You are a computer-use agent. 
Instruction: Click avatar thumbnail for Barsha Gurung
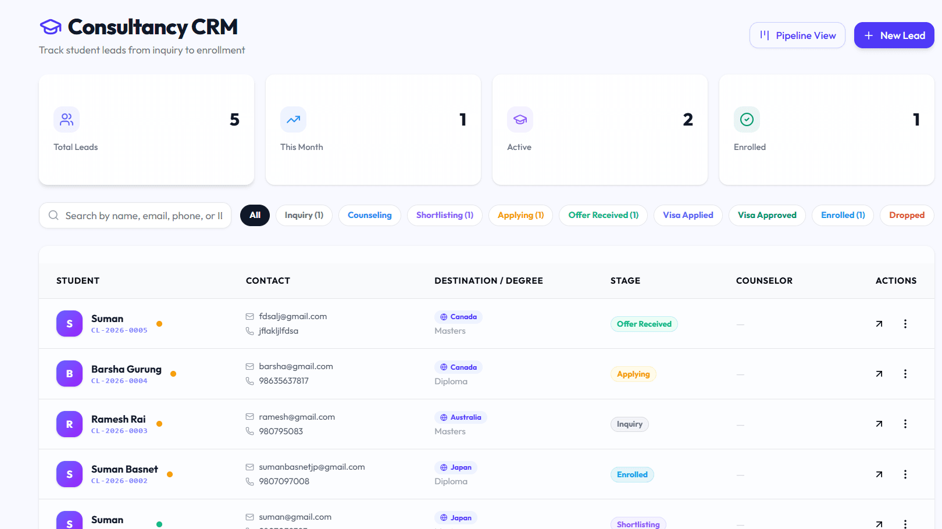click(69, 374)
